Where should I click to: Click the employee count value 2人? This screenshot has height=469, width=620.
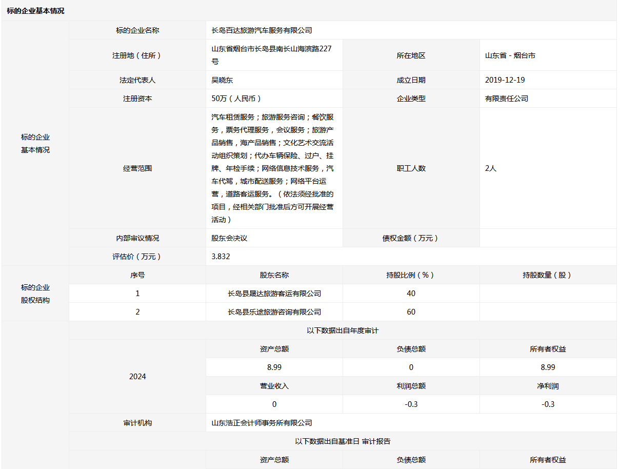tap(491, 168)
